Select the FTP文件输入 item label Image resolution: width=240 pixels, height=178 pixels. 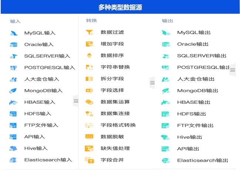click(41, 125)
